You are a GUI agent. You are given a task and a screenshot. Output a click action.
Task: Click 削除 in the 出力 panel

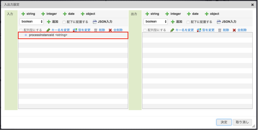point(224,30)
